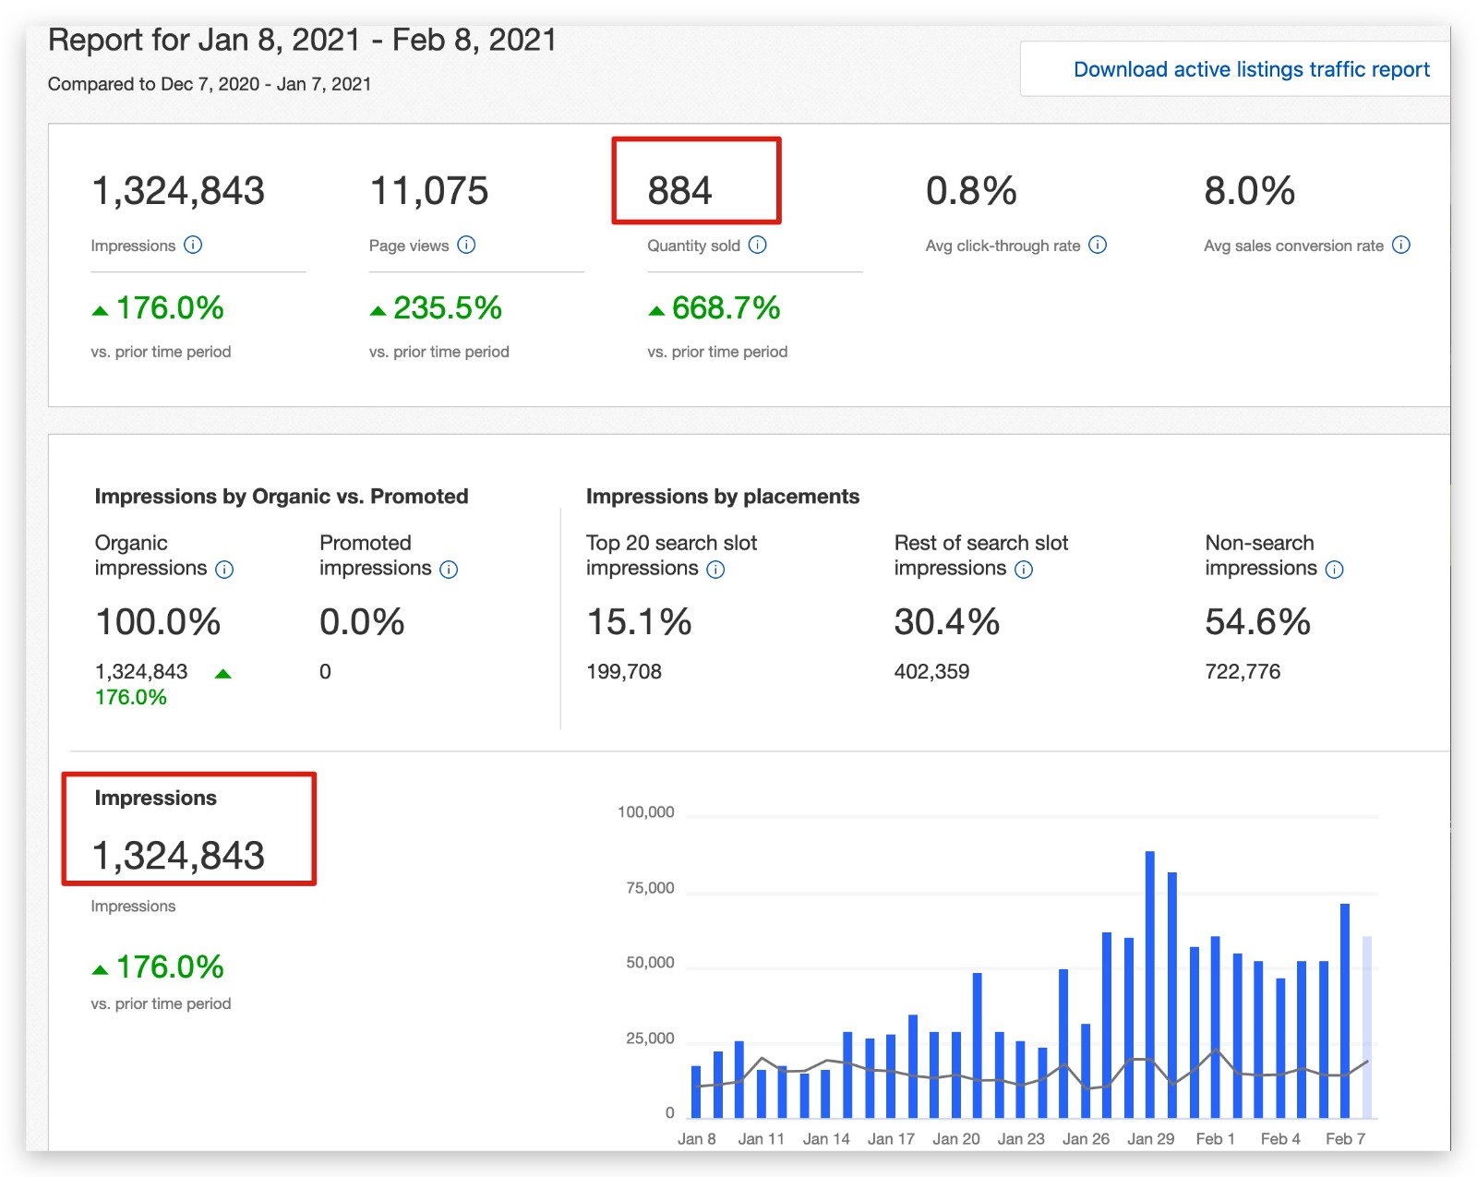The image size is (1477, 1177).
Task: Open the Quantity sold info tooltip icon
Action: point(757,245)
